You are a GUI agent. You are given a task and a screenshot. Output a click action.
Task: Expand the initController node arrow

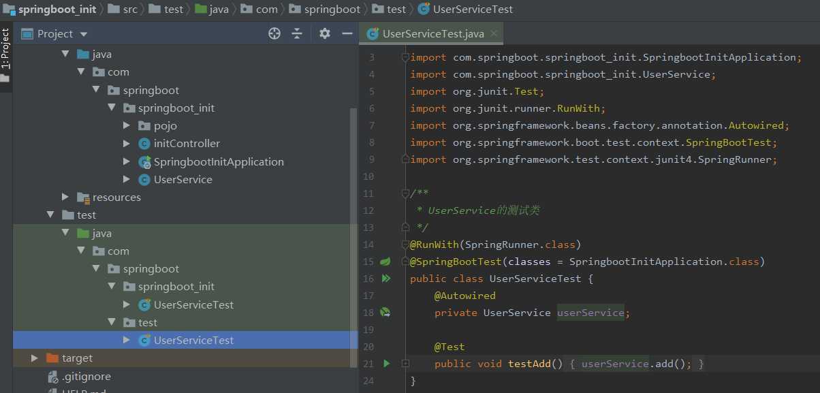pyautogui.click(x=127, y=144)
